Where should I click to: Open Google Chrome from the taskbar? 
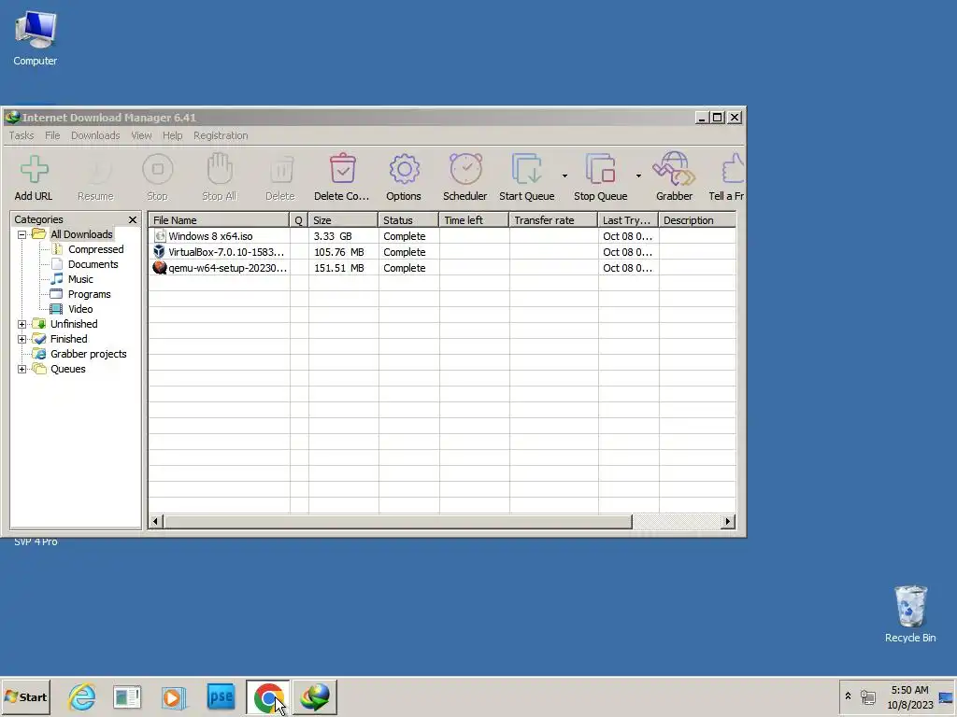(x=268, y=696)
